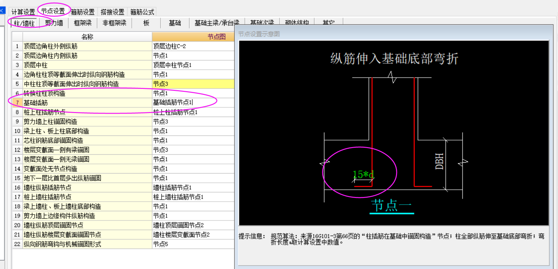Select row 楼层变截面一侧无梁锚固
Image resolution: width=558 pixels, height=269 pixels.
coord(87,159)
